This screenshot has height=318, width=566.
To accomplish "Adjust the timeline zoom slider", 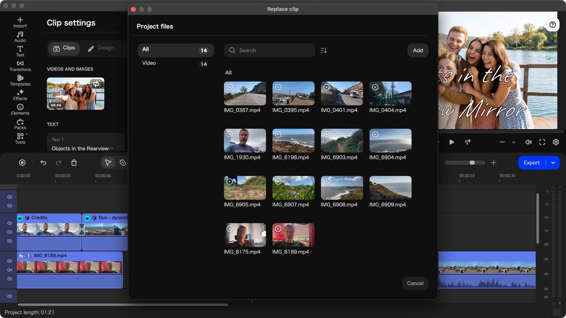I will click(465, 163).
